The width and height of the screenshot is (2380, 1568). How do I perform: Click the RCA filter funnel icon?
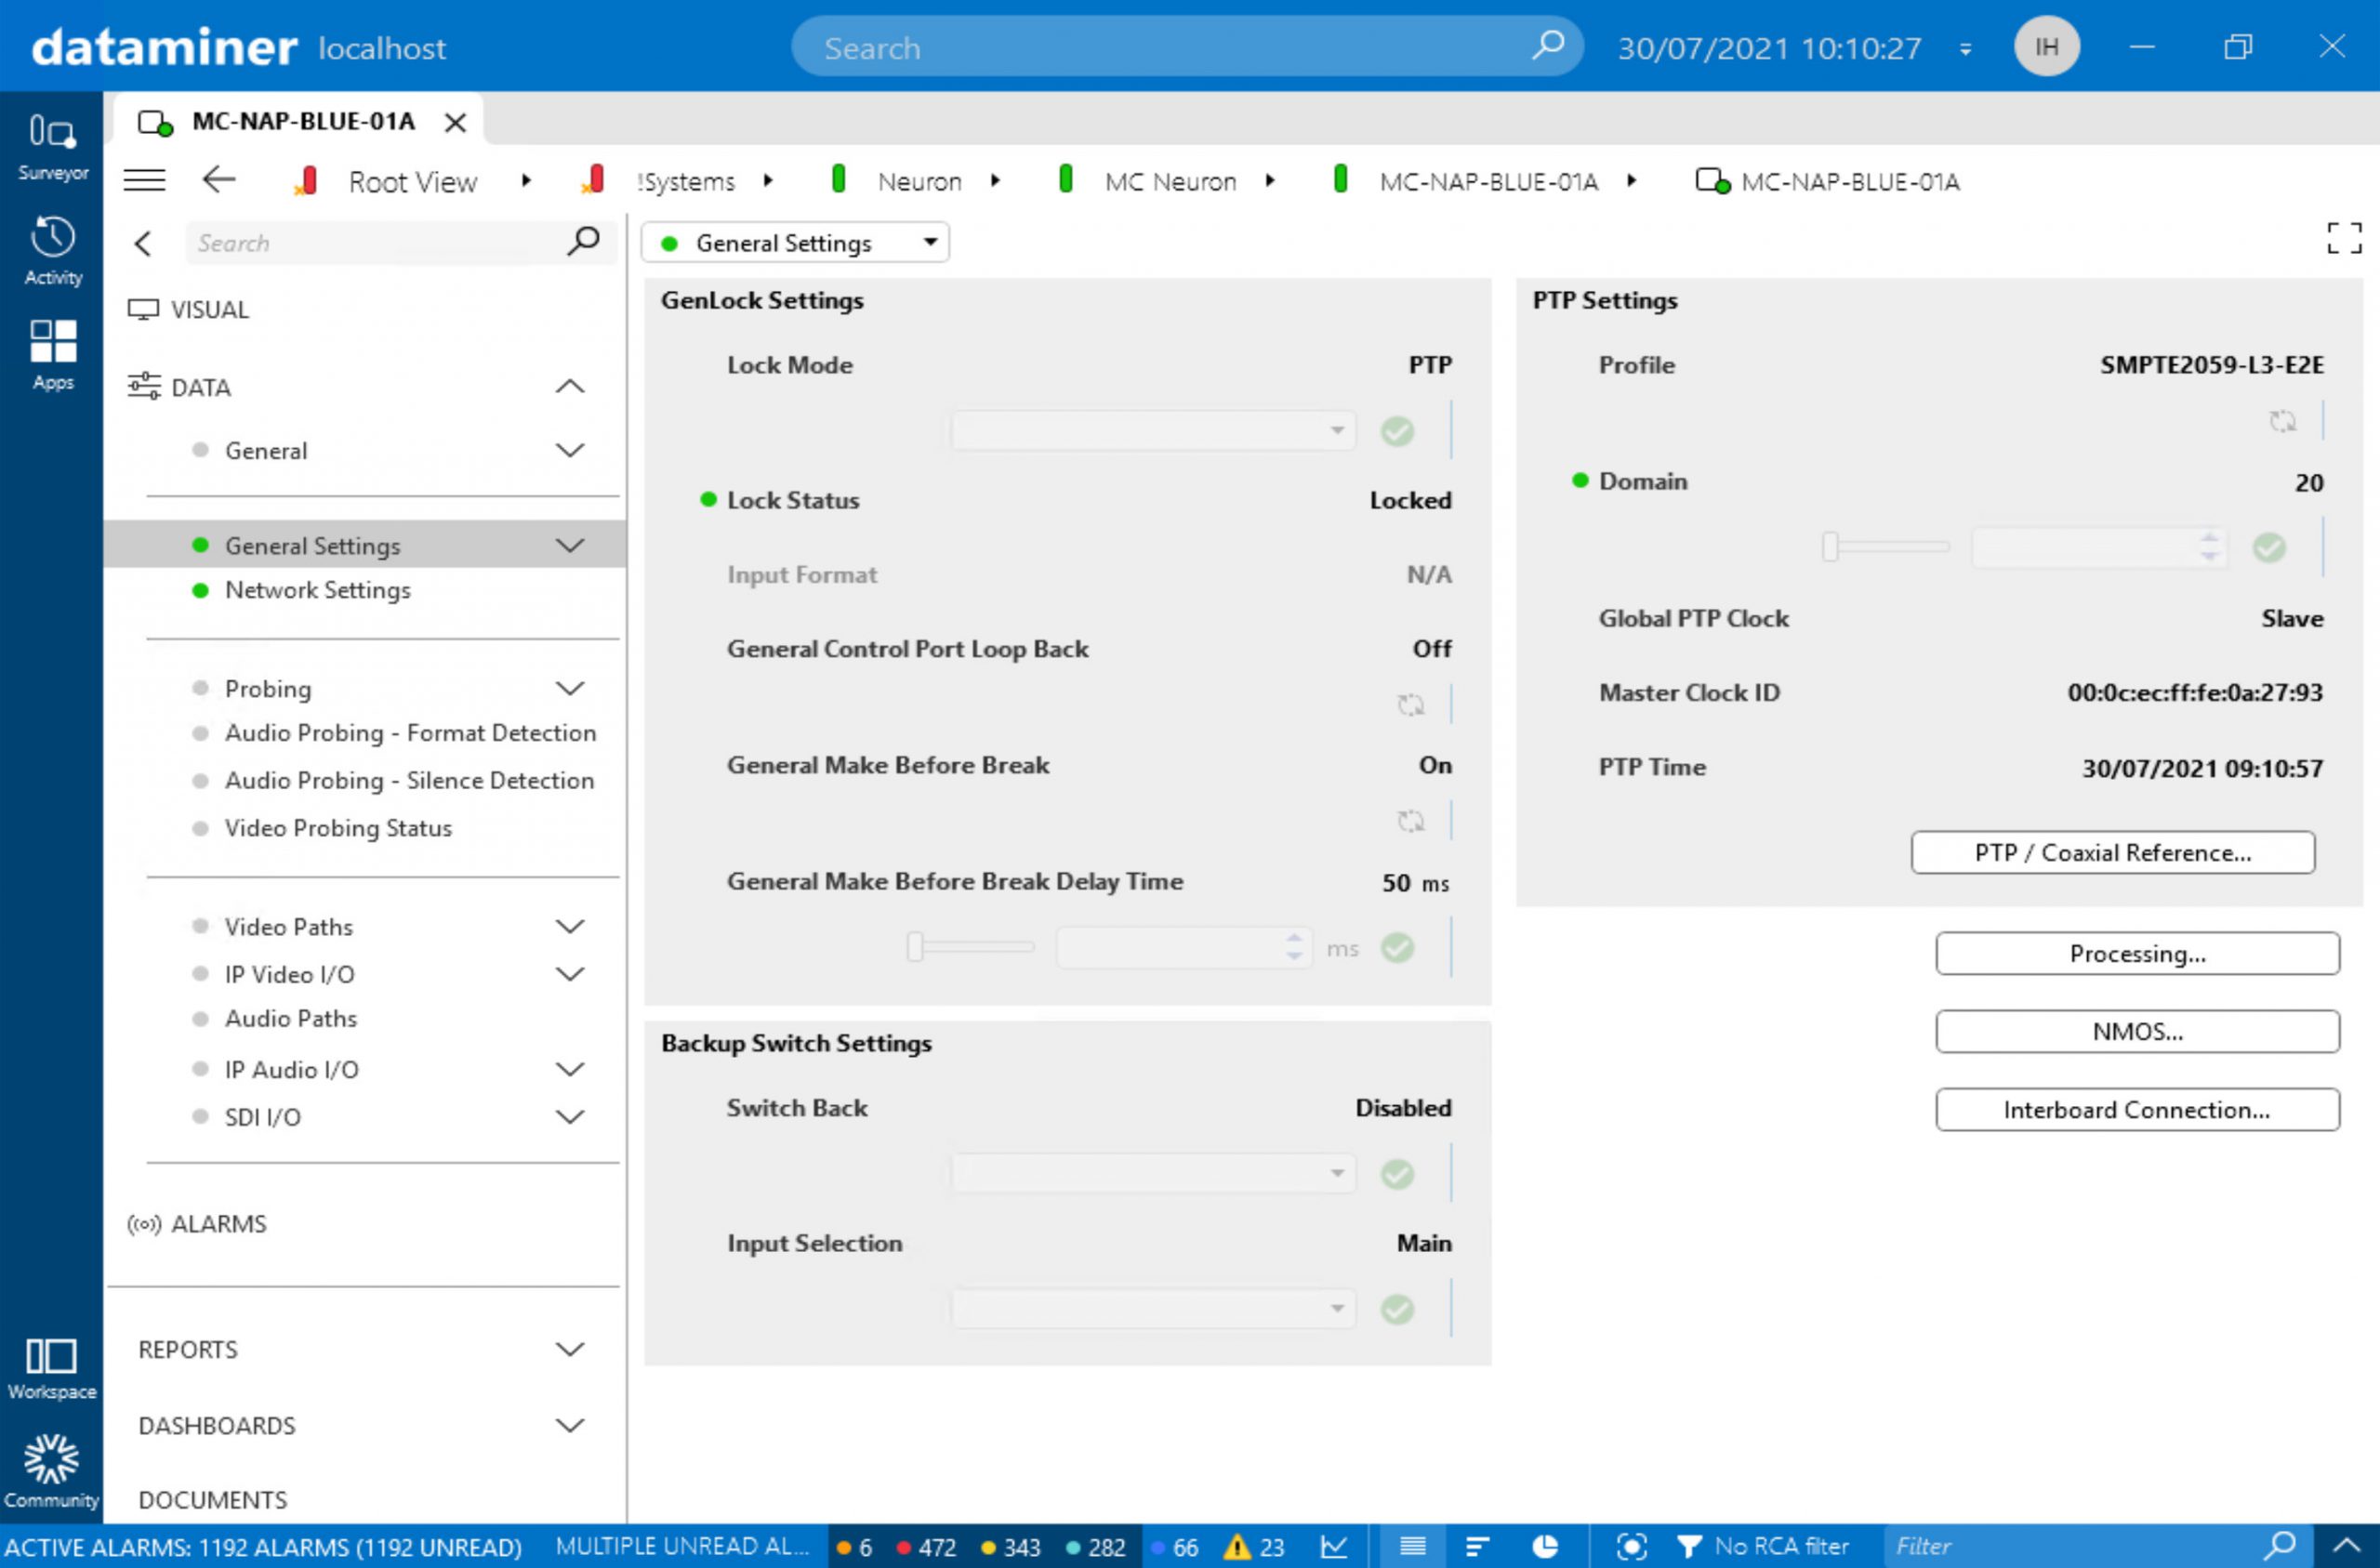coord(1689,1546)
